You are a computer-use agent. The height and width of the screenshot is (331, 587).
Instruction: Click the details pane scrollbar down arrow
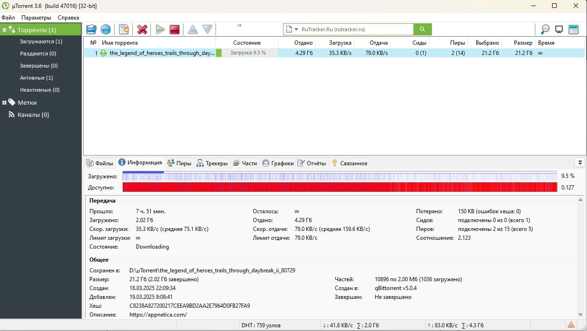click(x=580, y=315)
